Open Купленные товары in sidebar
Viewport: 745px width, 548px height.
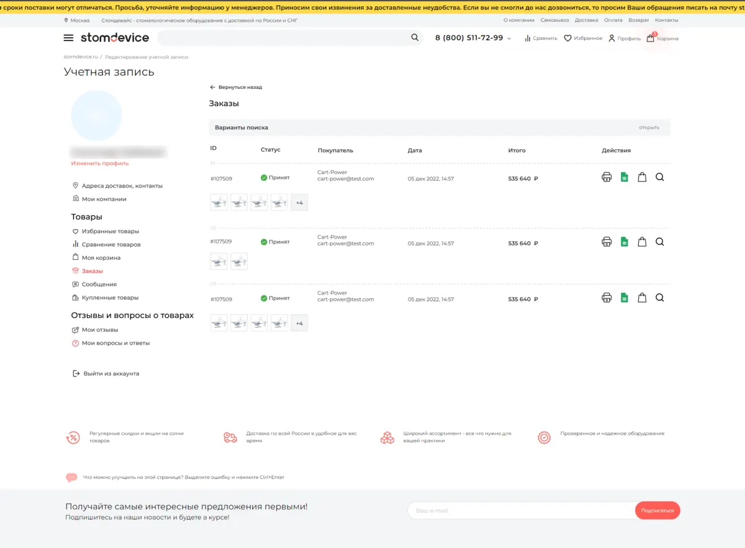tap(106, 298)
